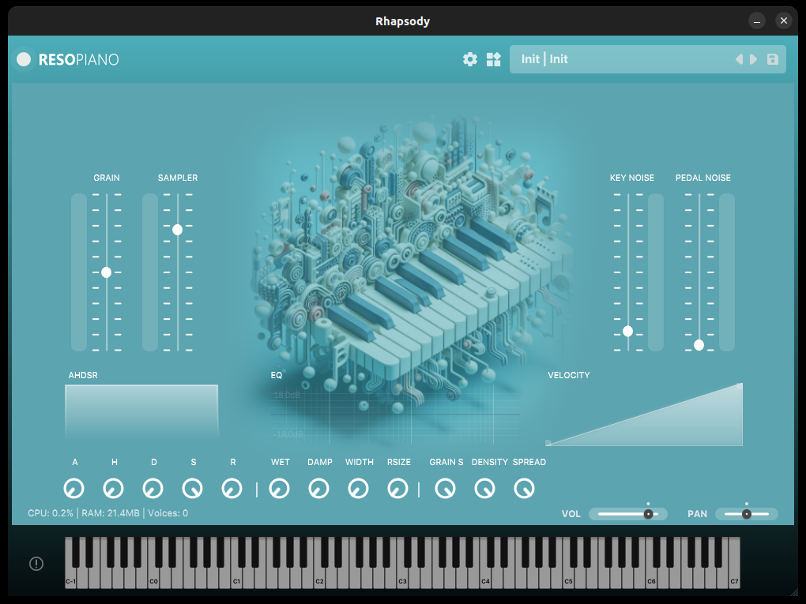Screen dimensions: 806x604
Task: Click the WIDTH knob
Action: pos(358,489)
